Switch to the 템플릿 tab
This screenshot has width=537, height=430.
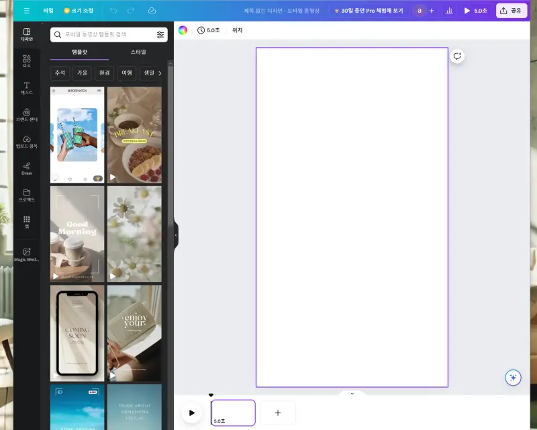coord(79,52)
